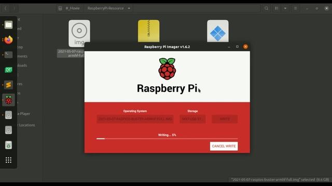332x186 pixels.
Task: Open RaspberryPi-Resource folder dropdown
Action: click(129, 8)
